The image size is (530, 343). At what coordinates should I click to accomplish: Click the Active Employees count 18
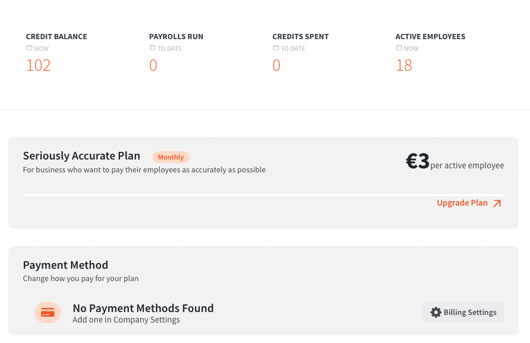click(404, 65)
